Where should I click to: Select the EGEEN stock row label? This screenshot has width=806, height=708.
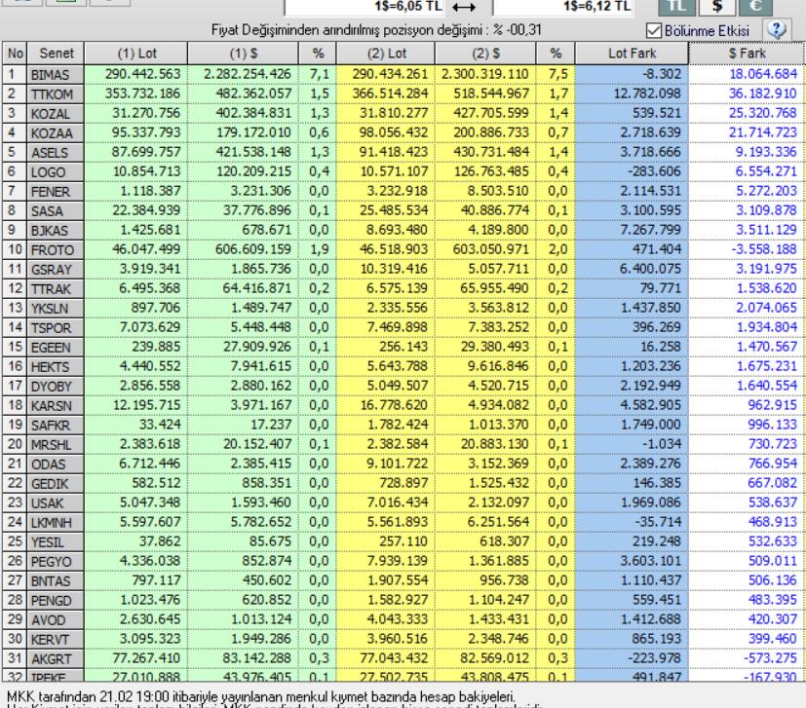point(56,348)
